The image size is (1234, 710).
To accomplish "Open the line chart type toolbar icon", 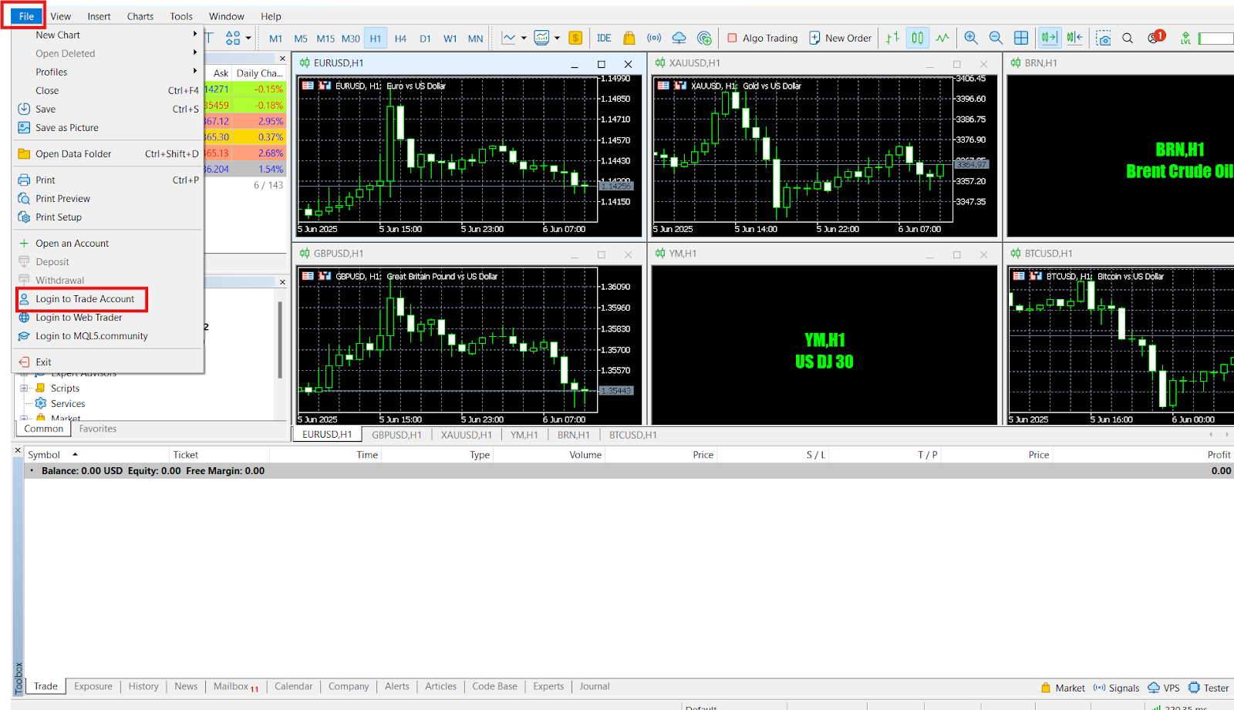I will coord(509,38).
